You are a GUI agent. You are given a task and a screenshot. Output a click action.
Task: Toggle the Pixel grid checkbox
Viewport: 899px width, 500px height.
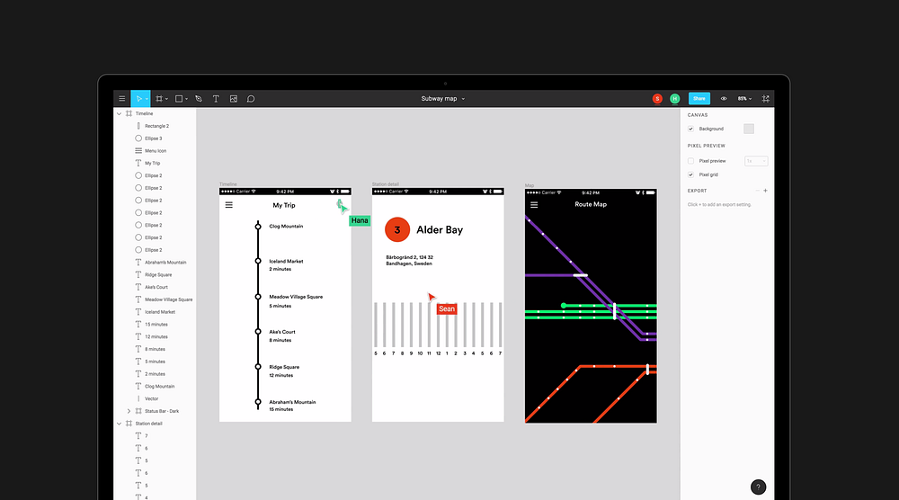click(x=690, y=174)
